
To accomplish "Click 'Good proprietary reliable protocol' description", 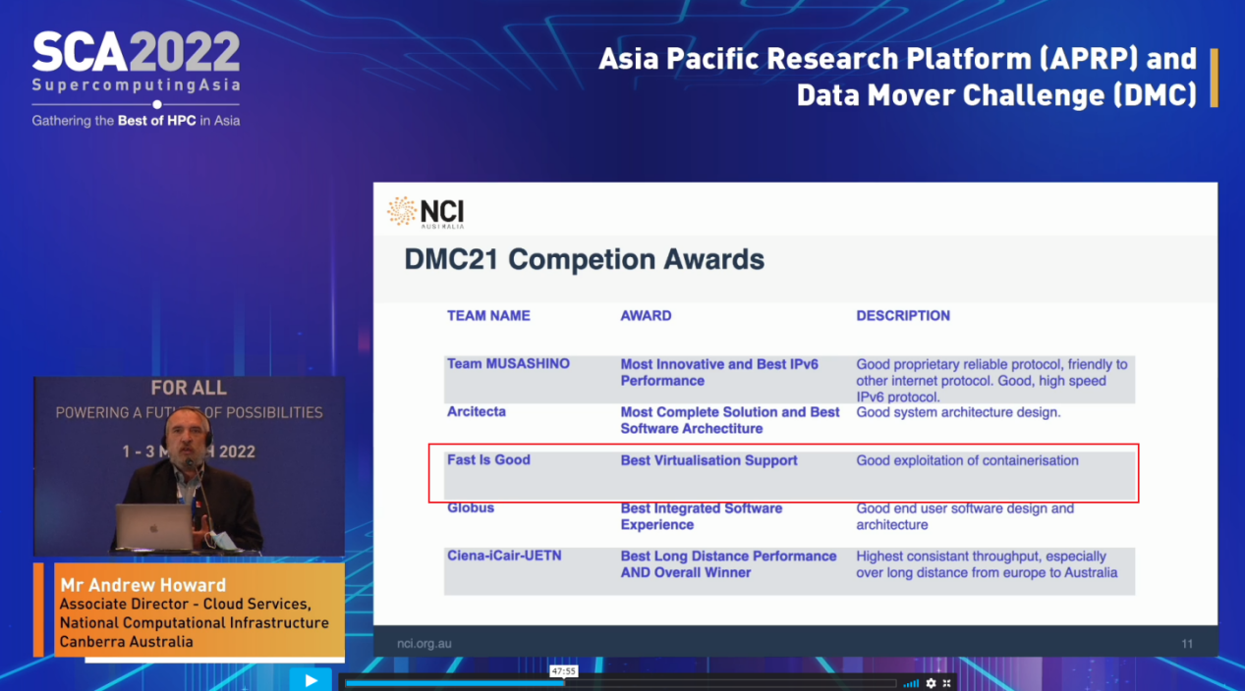I will click(x=991, y=381).
